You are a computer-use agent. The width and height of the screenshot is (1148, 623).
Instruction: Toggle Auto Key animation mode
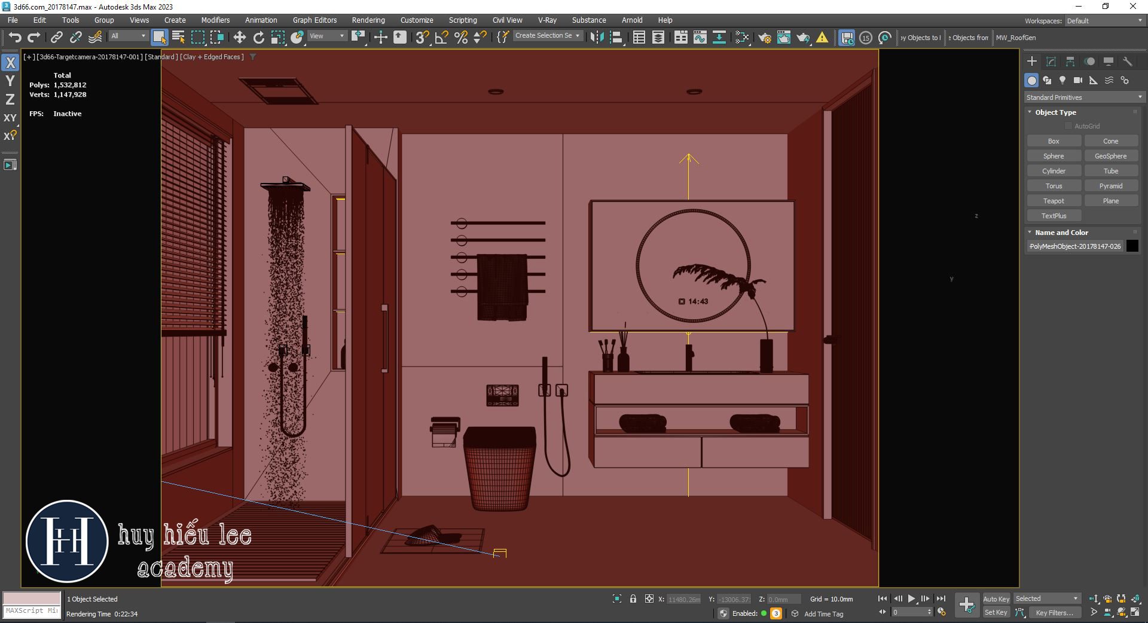click(996, 598)
